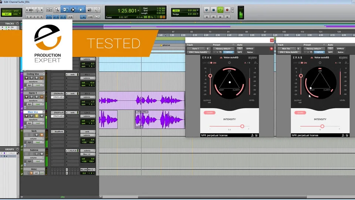355x200 pixels.
Task: Click the Record transport button
Action: pos(227,10)
